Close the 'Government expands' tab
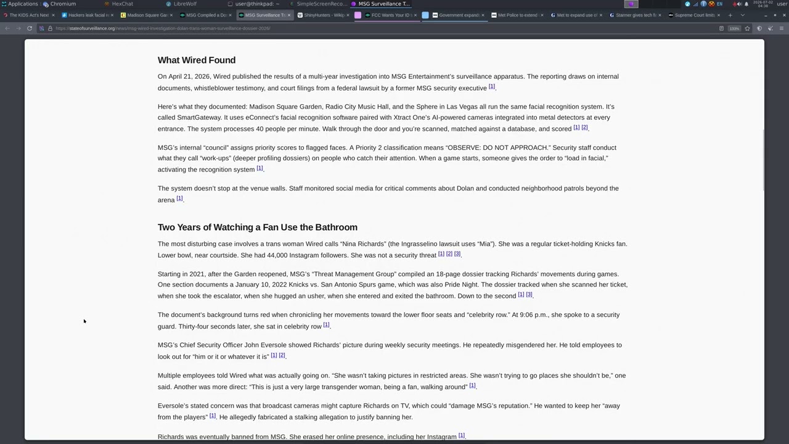This screenshot has height=444, width=789. [483, 15]
